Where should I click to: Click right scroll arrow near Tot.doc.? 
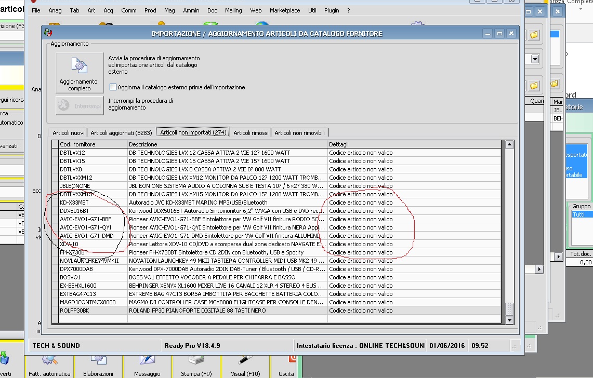tap(558, 256)
